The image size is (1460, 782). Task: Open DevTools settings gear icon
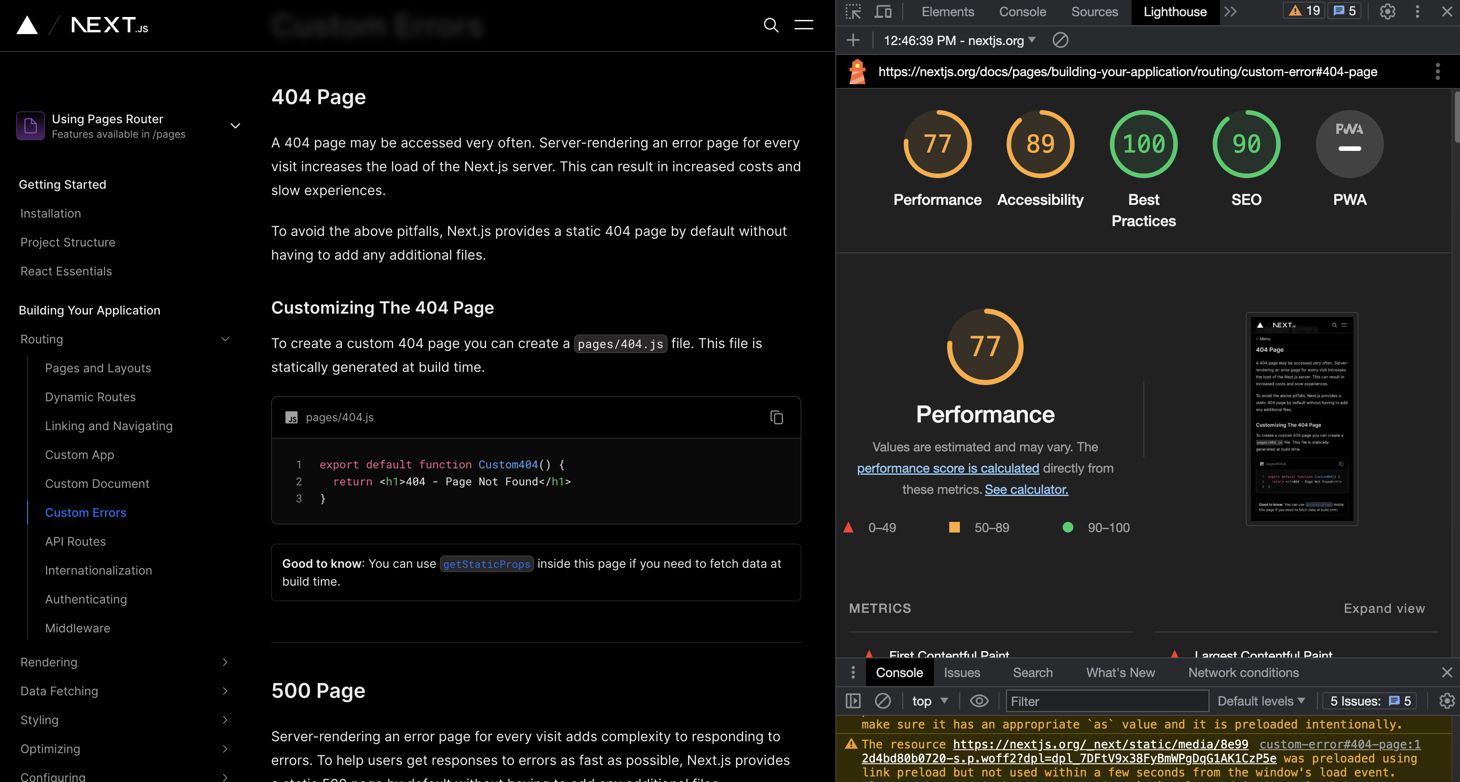click(x=1387, y=12)
